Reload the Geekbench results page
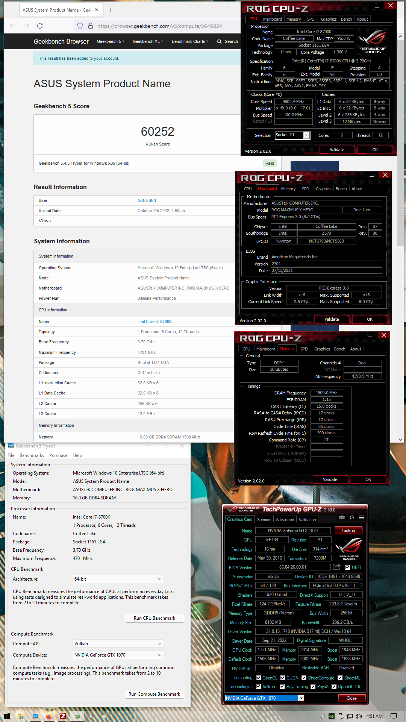 click(40, 26)
